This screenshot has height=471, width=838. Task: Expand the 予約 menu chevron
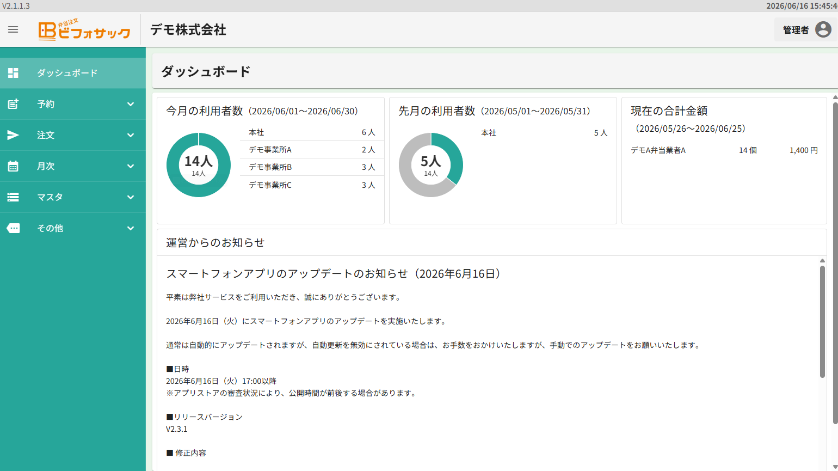[x=131, y=104]
